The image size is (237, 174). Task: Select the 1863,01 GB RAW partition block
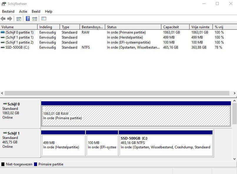tap(136, 116)
